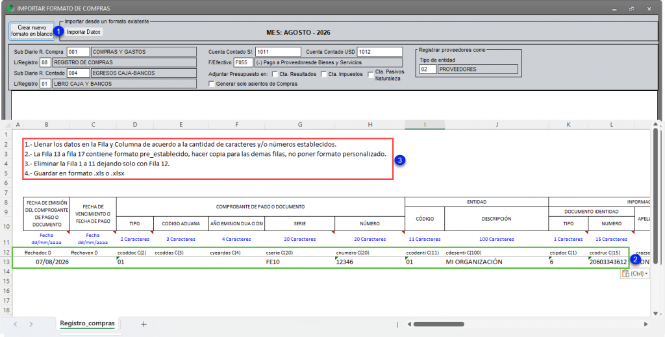This screenshot has height=337, width=665.
Task: Restore down the Importar Formato window
Action: [631, 8]
